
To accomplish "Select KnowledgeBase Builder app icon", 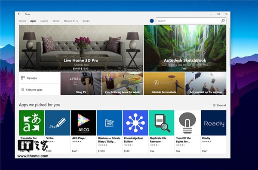I will point(135,123).
